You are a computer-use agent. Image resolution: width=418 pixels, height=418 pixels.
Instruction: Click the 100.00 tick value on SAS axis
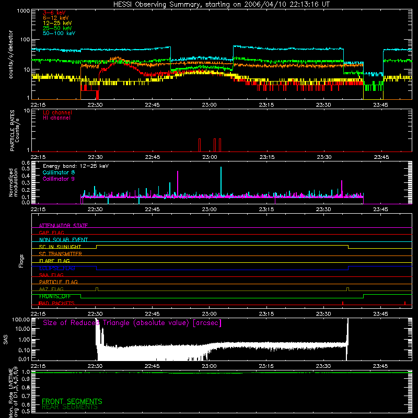21,320
